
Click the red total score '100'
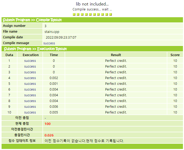tap(47, 124)
